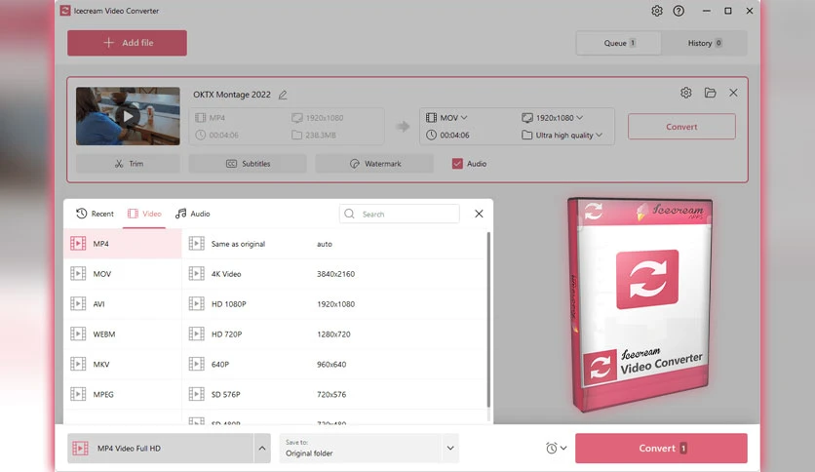Click the Icecream app logo in title bar

[65, 11]
